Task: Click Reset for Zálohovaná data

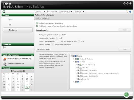Action: 125,49
